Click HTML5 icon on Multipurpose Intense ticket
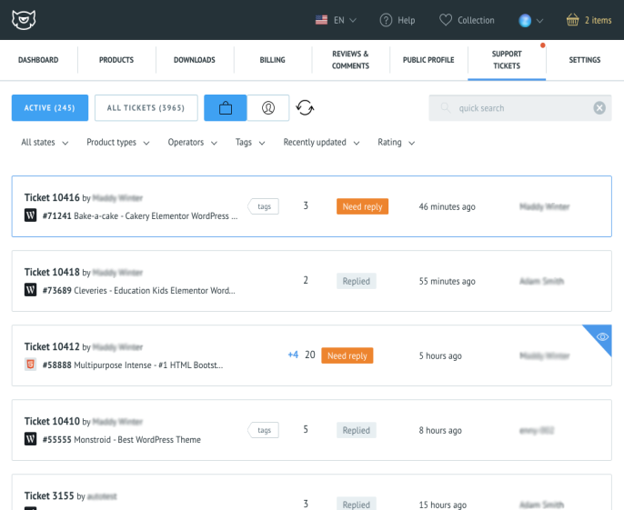This screenshot has height=510, width=624. [31, 365]
